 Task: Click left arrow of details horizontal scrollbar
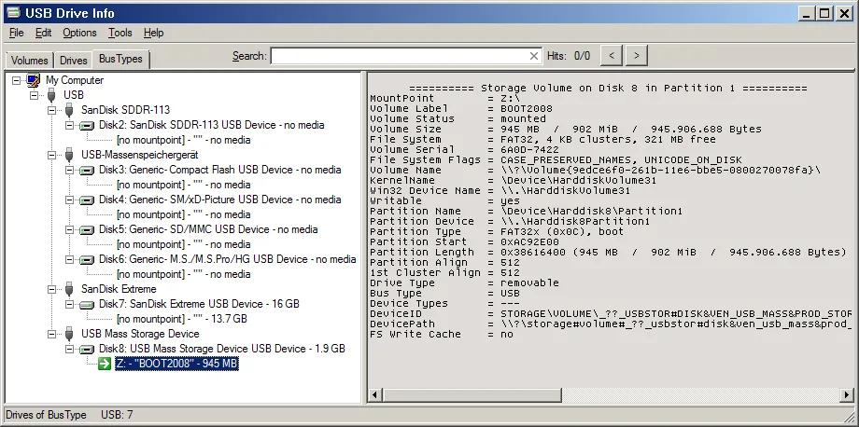click(x=374, y=394)
